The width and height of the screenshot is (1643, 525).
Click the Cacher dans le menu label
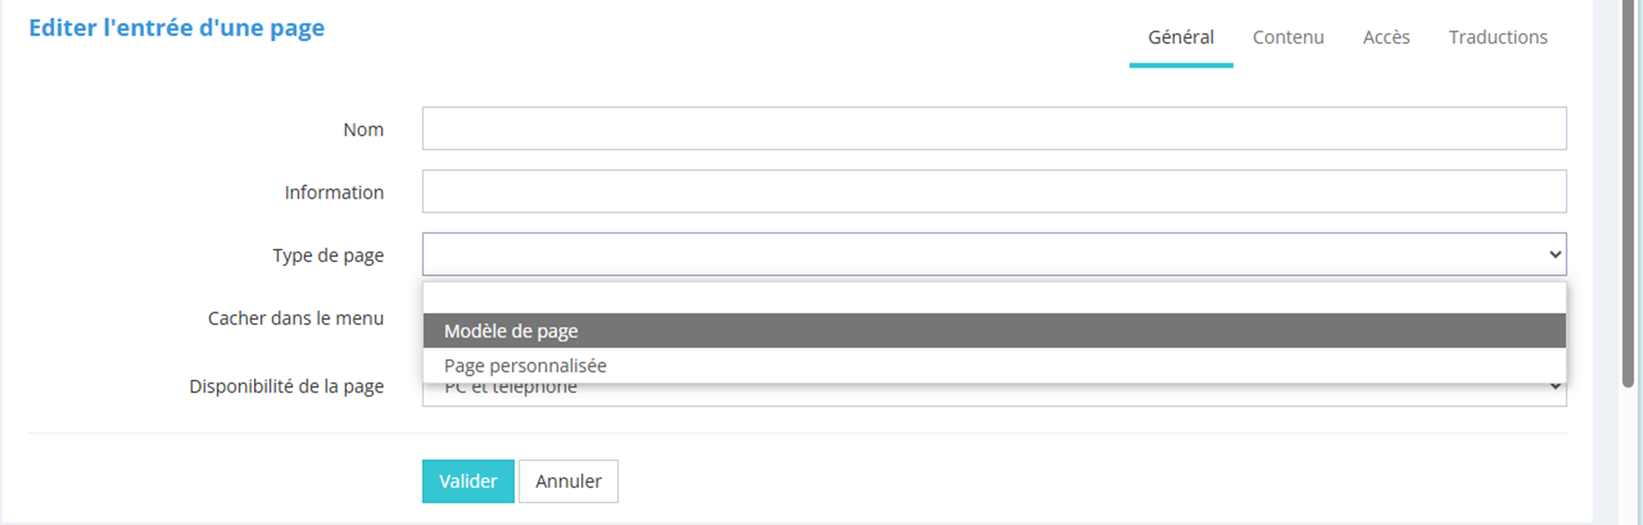coord(295,319)
